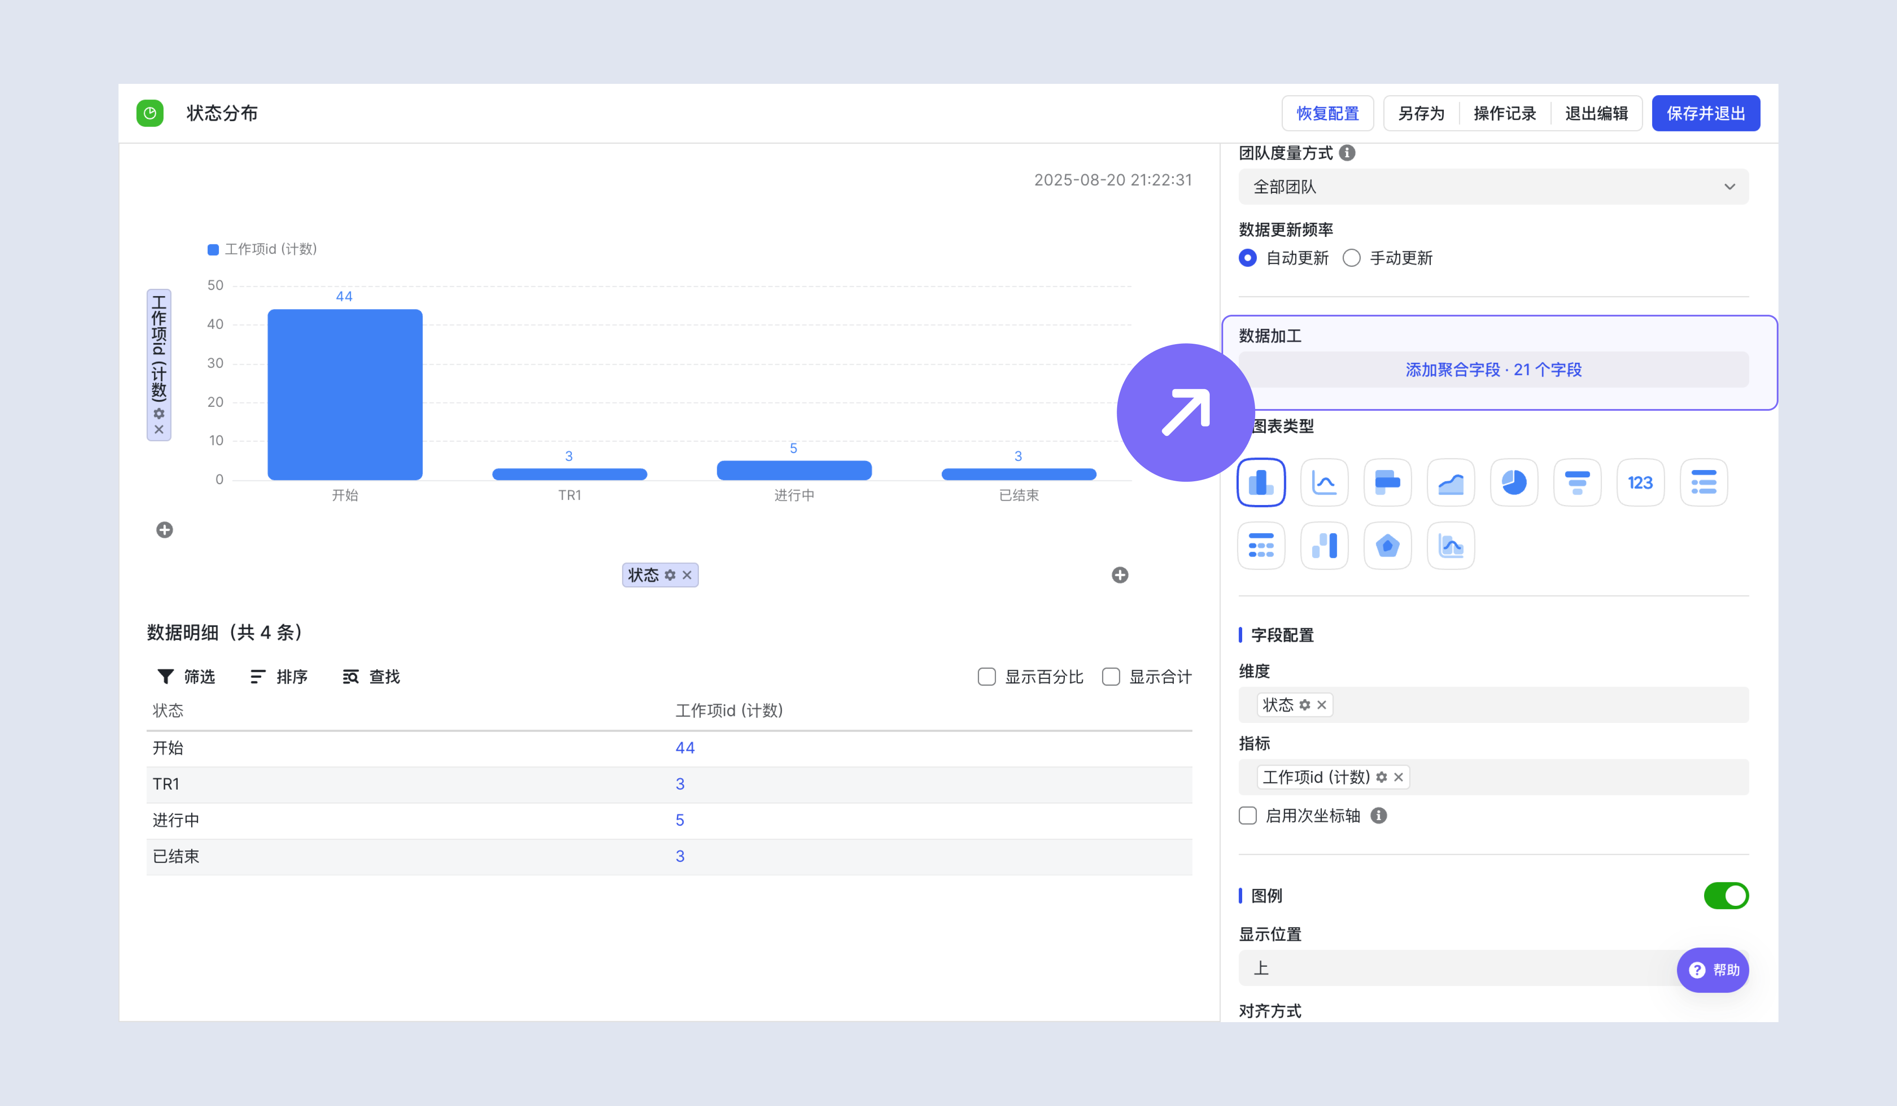This screenshot has height=1106, width=1897.
Task: Open settings gear on the vertical Y-axis tag
Action: 159,414
